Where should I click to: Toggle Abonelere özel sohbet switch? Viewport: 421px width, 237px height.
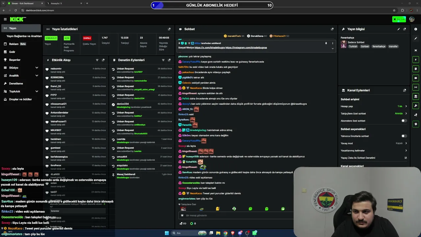click(x=404, y=121)
